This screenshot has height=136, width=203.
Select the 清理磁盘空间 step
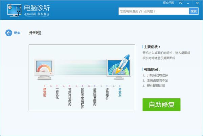tap(95, 97)
